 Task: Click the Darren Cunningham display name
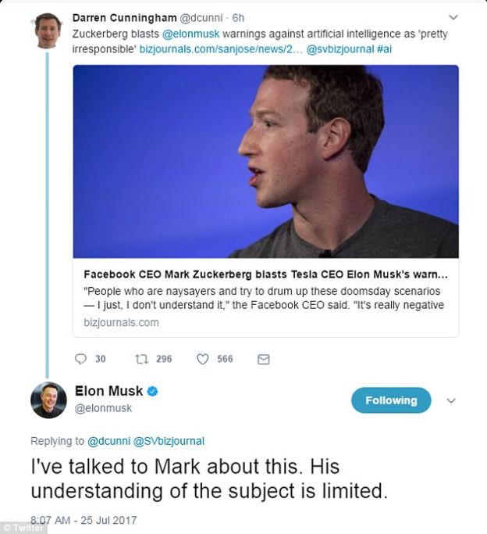click(x=124, y=18)
